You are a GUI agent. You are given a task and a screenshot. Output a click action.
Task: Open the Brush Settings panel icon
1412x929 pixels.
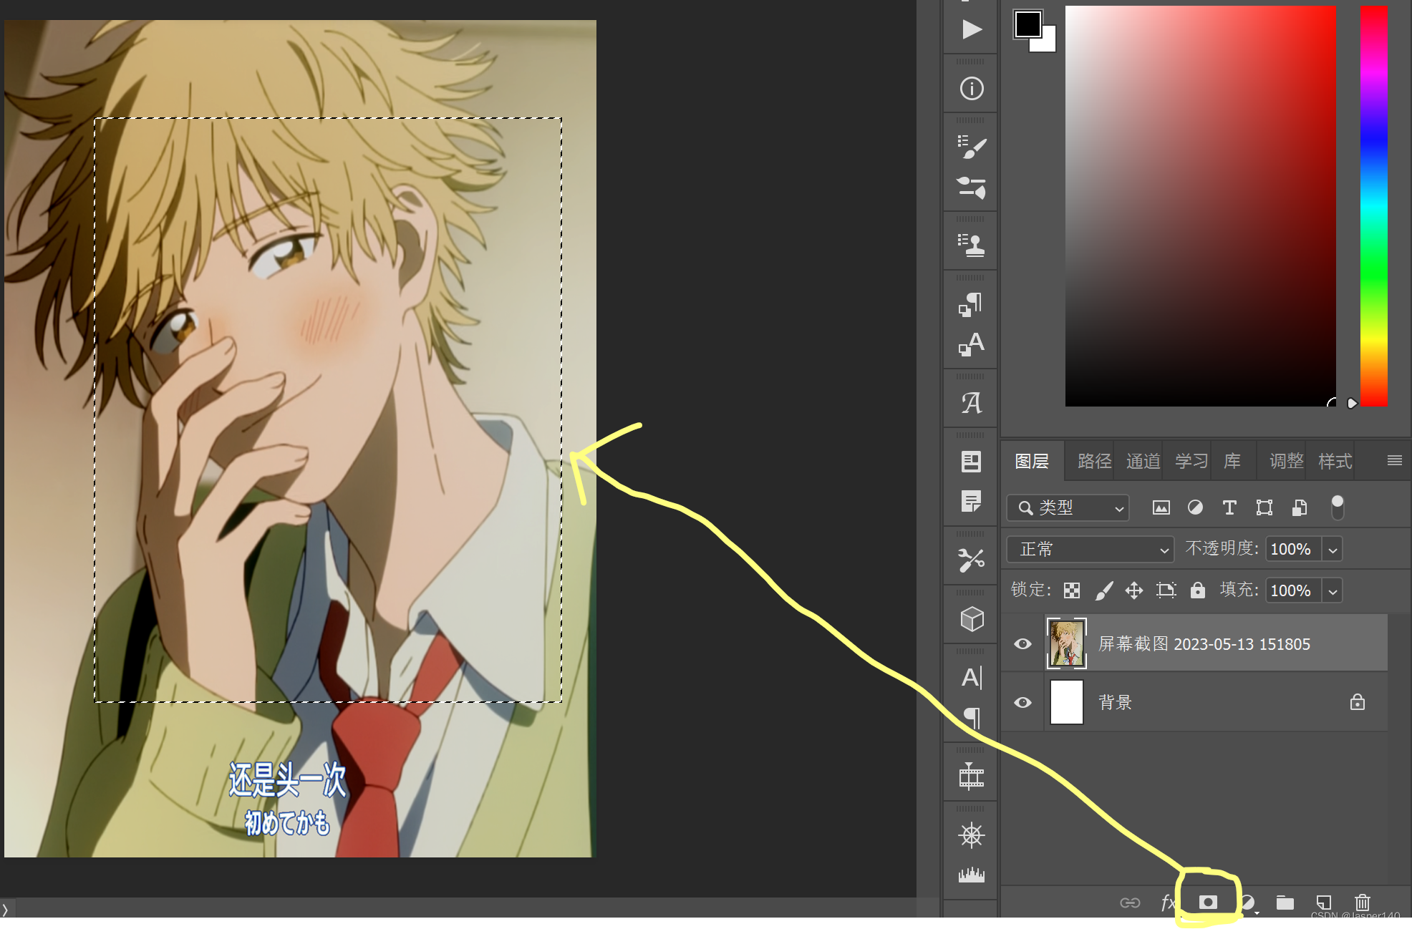(x=972, y=147)
